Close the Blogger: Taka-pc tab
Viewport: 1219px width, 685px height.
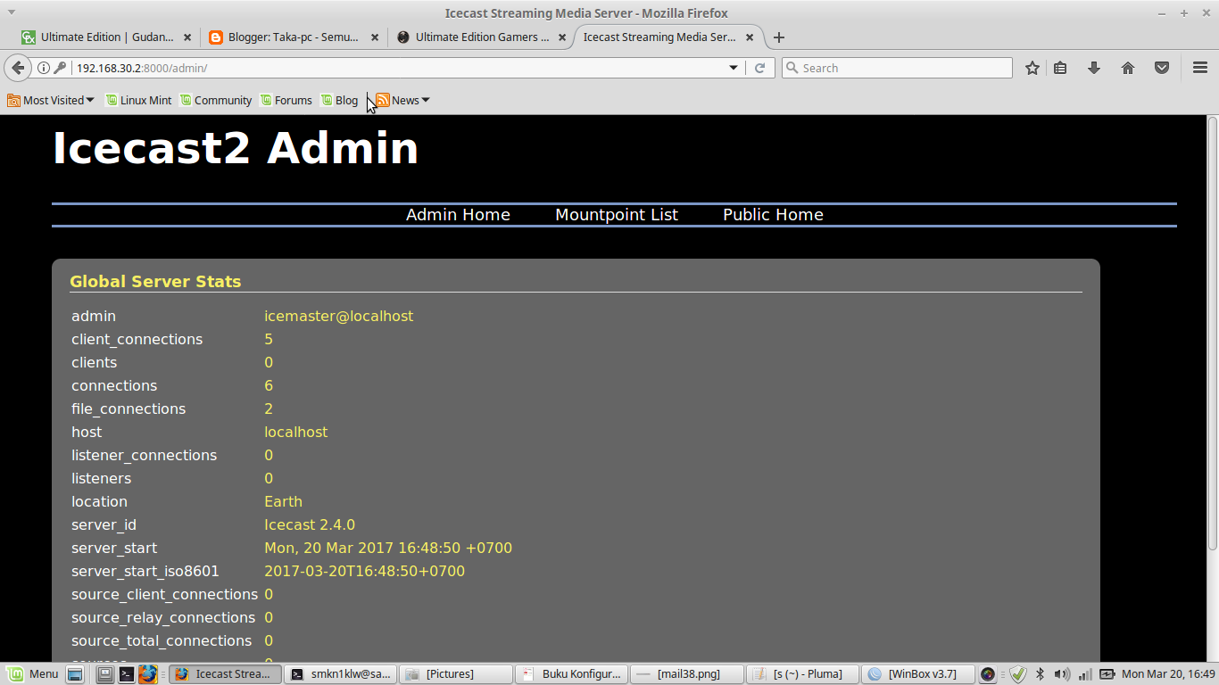[375, 37]
